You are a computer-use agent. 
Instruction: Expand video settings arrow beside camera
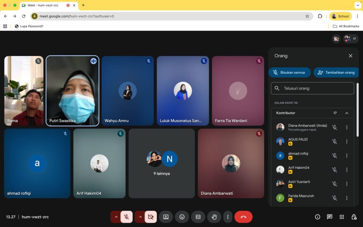140,217
